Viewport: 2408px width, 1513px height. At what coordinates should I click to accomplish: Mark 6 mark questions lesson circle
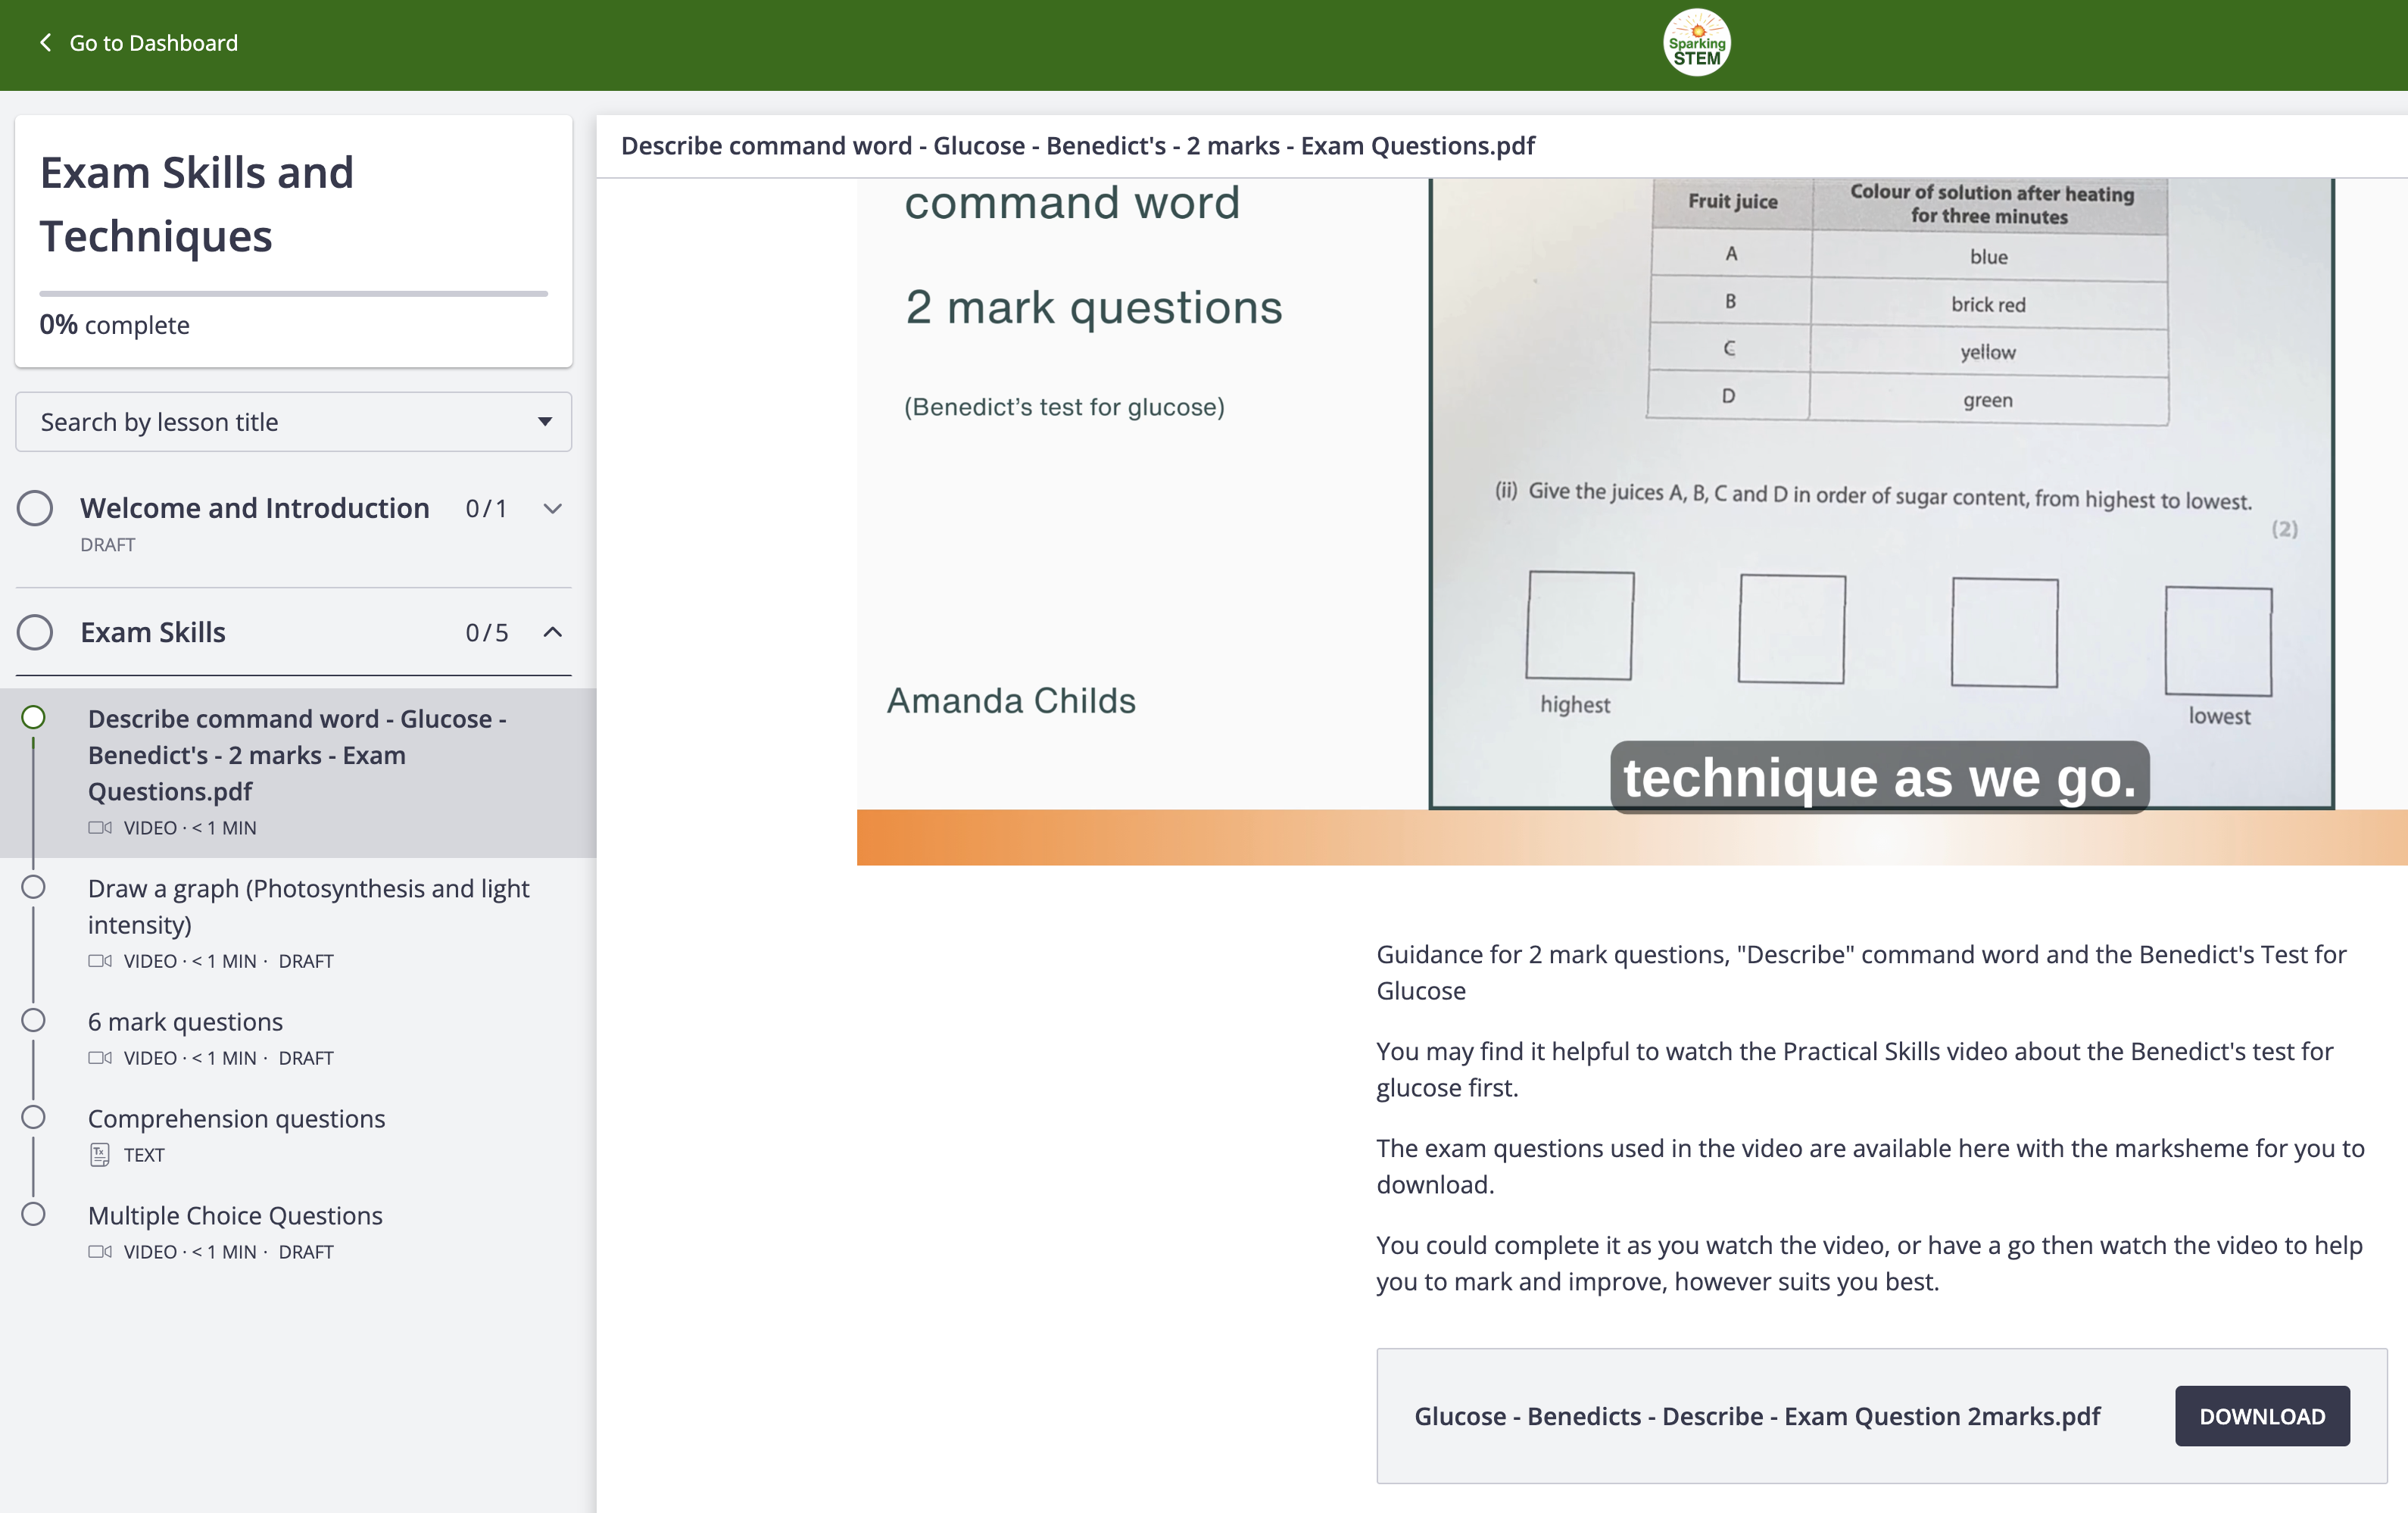point(34,1021)
